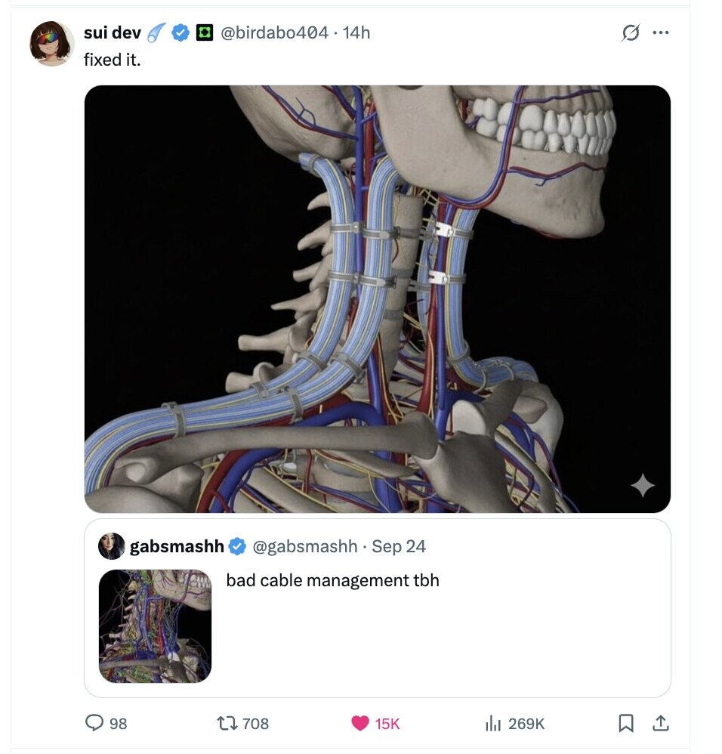
Task: Open gabsmashh's quoted tweet thumbnail image
Action: pos(155,626)
